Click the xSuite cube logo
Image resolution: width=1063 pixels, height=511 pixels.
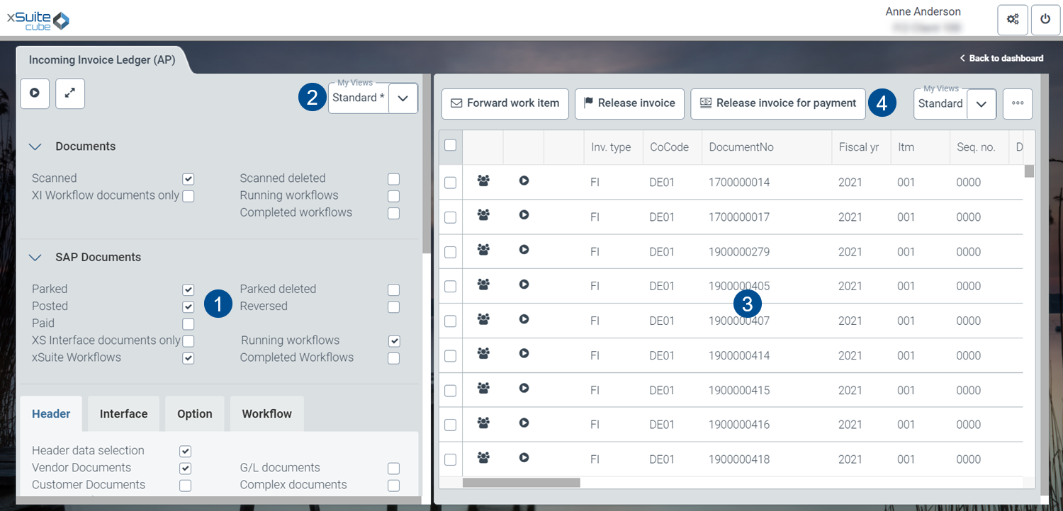pyautogui.click(x=38, y=21)
